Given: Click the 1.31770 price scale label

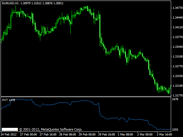Looking at the screenshot, I should coord(178,95).
